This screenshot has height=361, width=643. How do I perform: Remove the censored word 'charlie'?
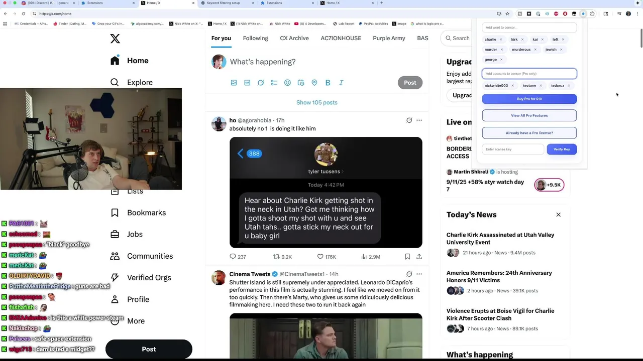pos(501,40)
